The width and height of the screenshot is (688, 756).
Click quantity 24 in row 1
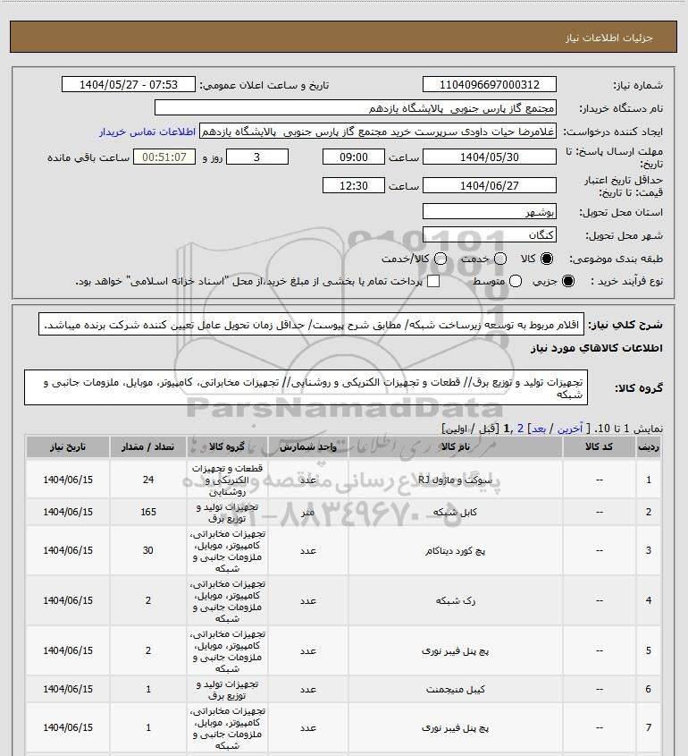[147, 480]
